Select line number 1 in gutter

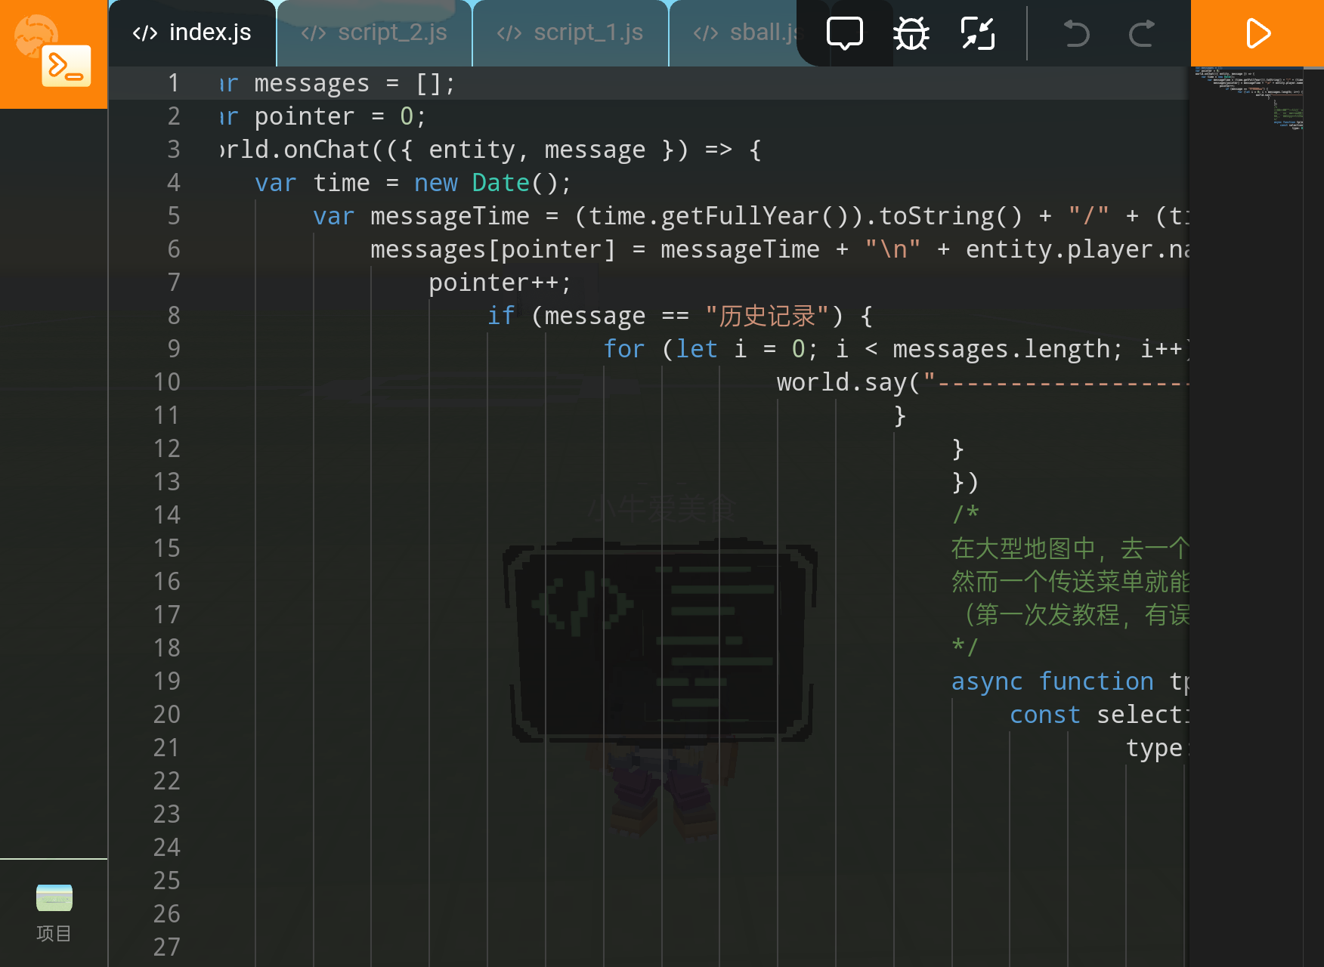[174, 83]
